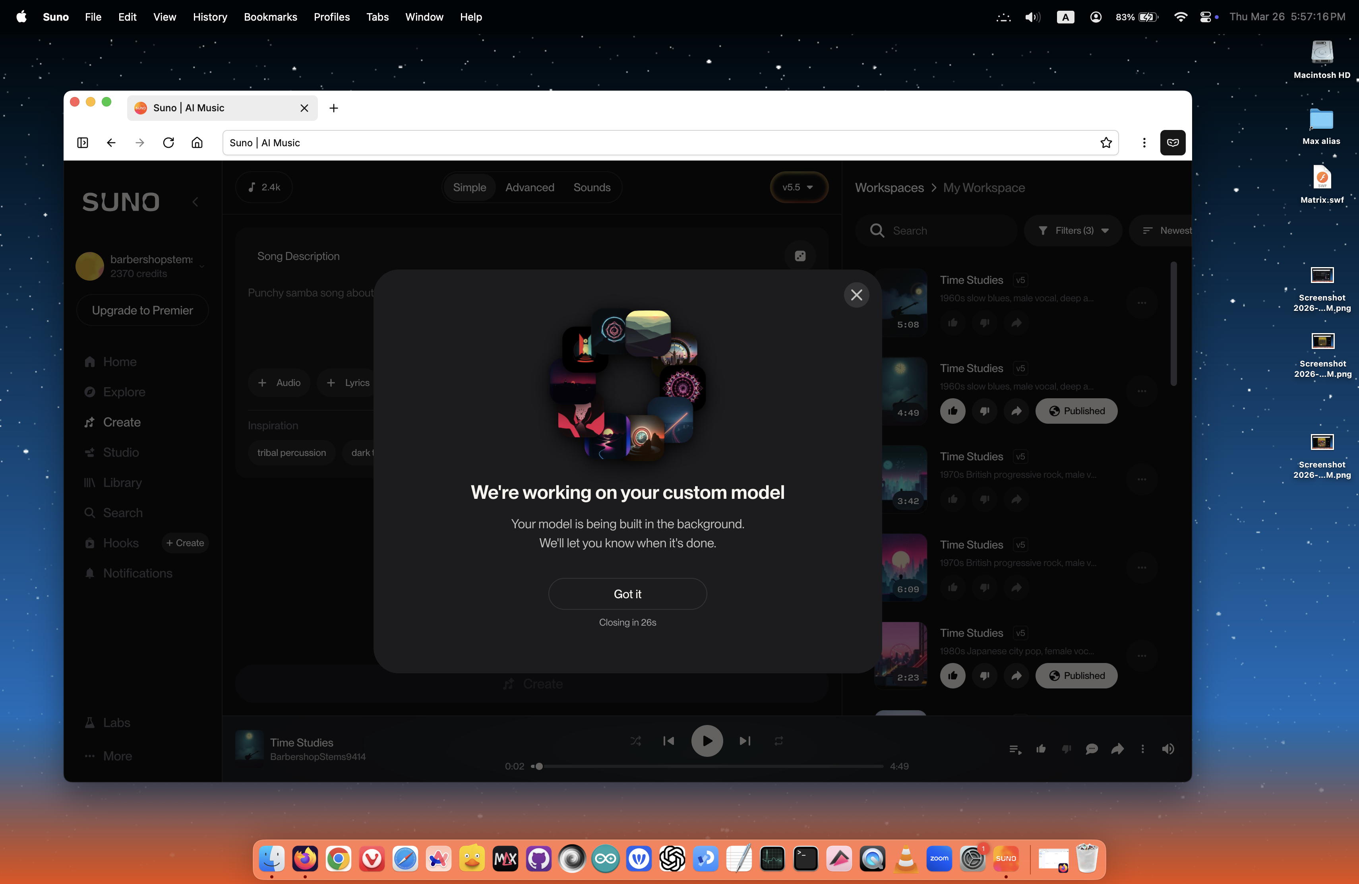Screen dimensions: 1359x884
Task: Click Upgrade to Premier button
Action: (142, 310)
